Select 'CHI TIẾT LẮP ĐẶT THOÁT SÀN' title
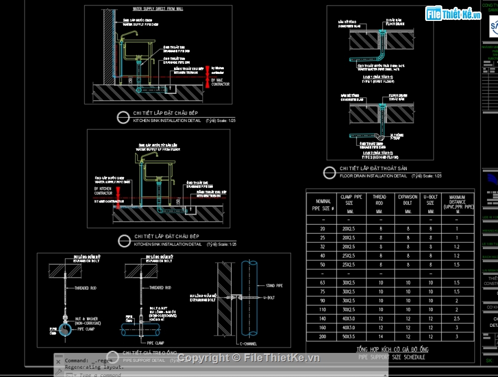 pos(373,169)
